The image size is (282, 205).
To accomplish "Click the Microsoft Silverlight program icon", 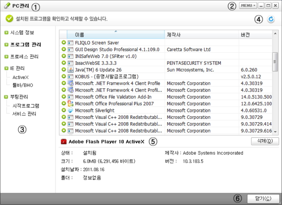I will click(x=70, y=110).
